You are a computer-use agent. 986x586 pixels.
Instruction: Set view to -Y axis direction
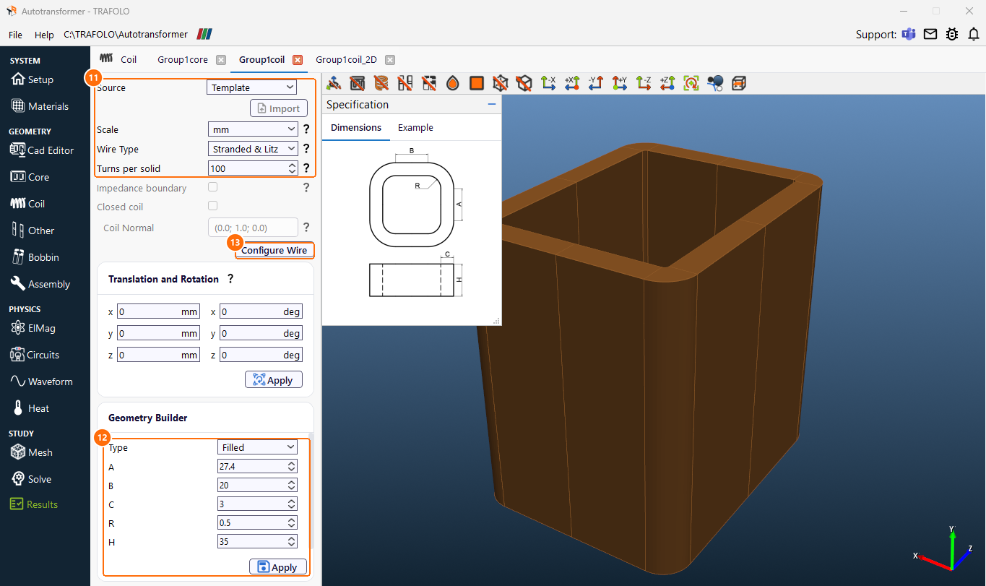coord(596,83)
